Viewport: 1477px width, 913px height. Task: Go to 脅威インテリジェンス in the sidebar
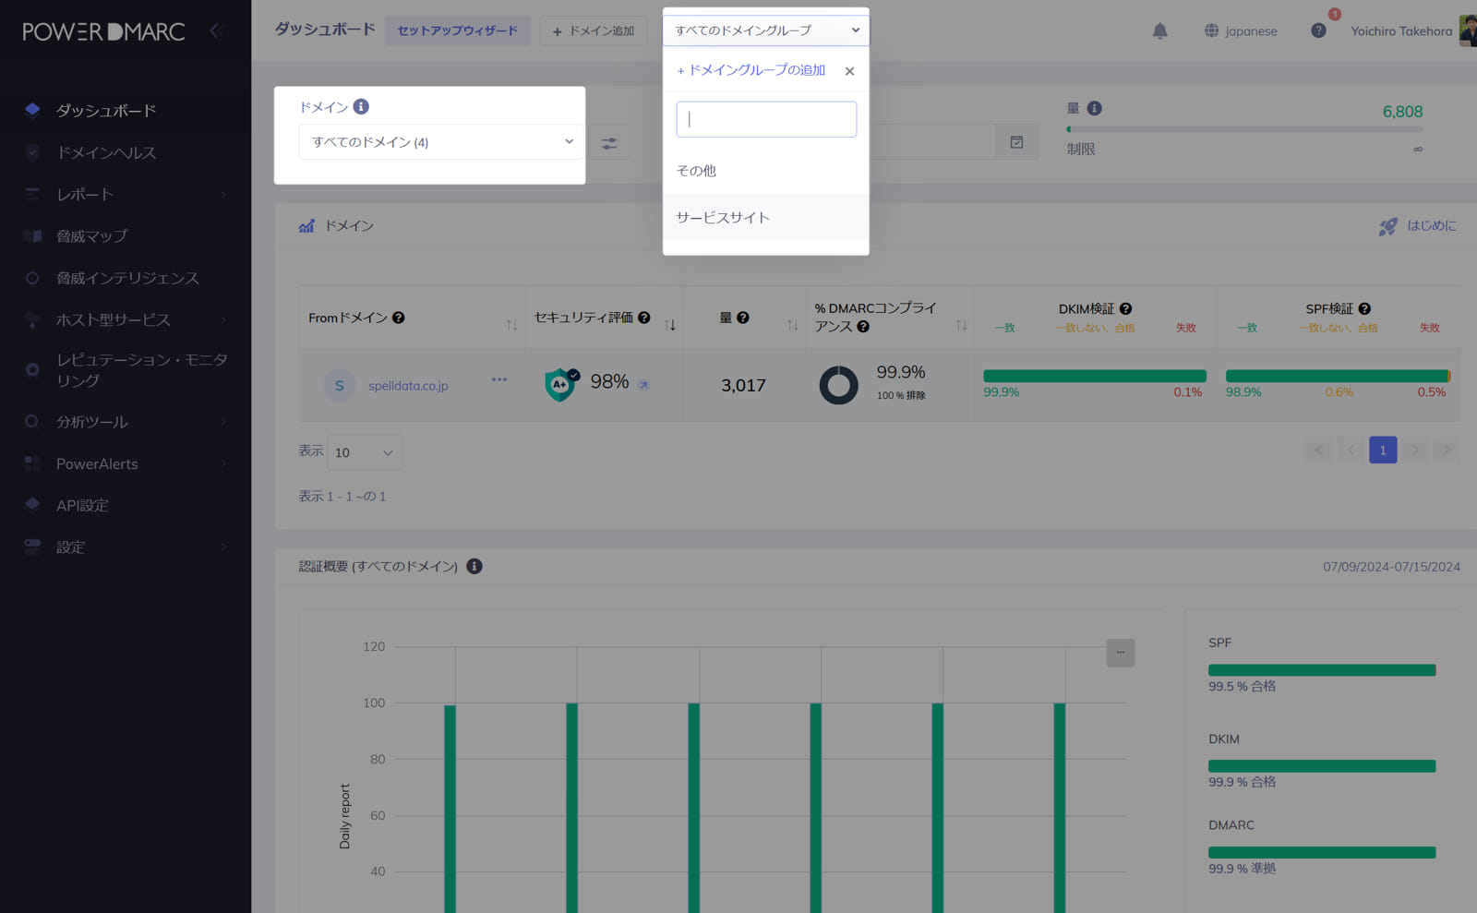click(126, 278)
